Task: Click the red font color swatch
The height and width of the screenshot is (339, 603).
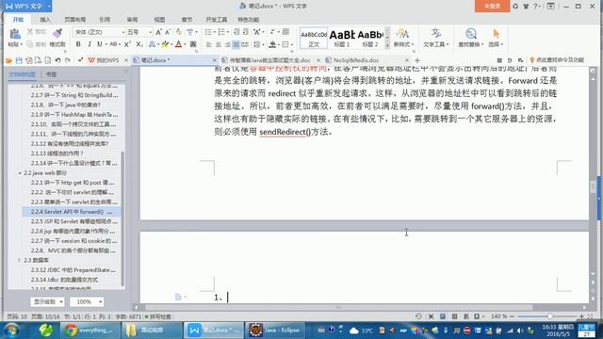Action: click(x=178, y=44)
